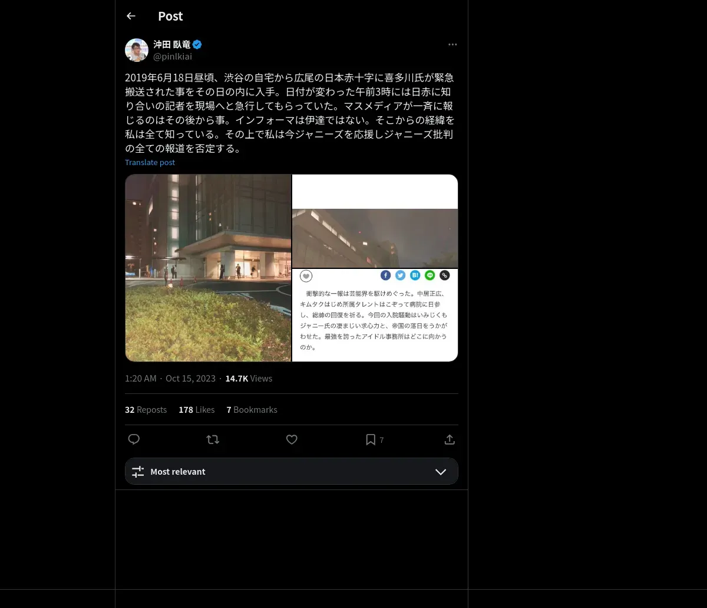707x608 pixels.
Task: Click the Translate post link
Action: click(150, 162)
